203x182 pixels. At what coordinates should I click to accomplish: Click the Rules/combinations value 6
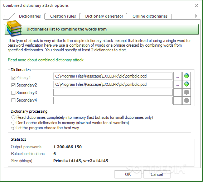(54, 154)
